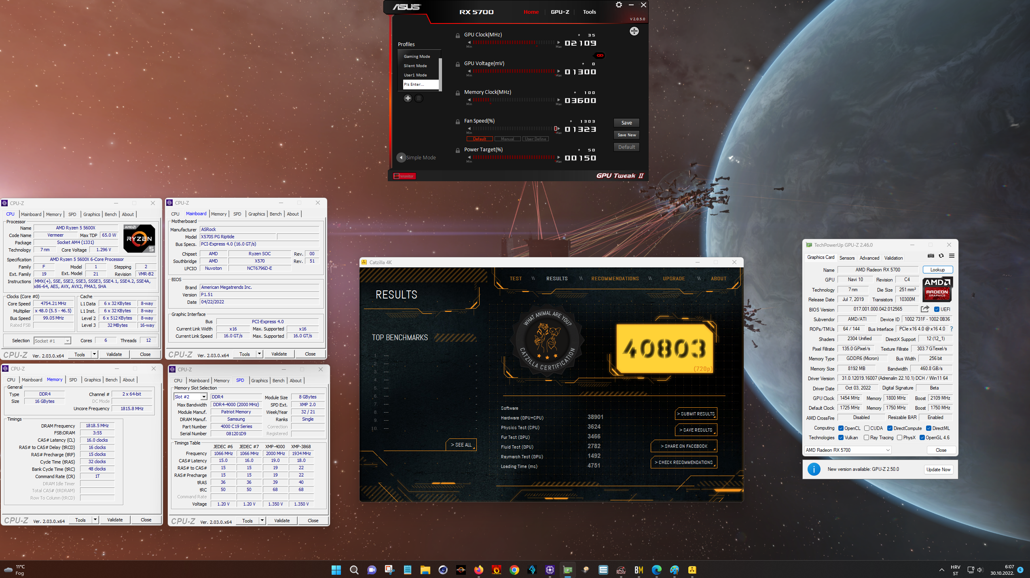The width and height of the screenshot is (1030, 578).
Task: Click the Power Target slider track
Action: point(514,157)
